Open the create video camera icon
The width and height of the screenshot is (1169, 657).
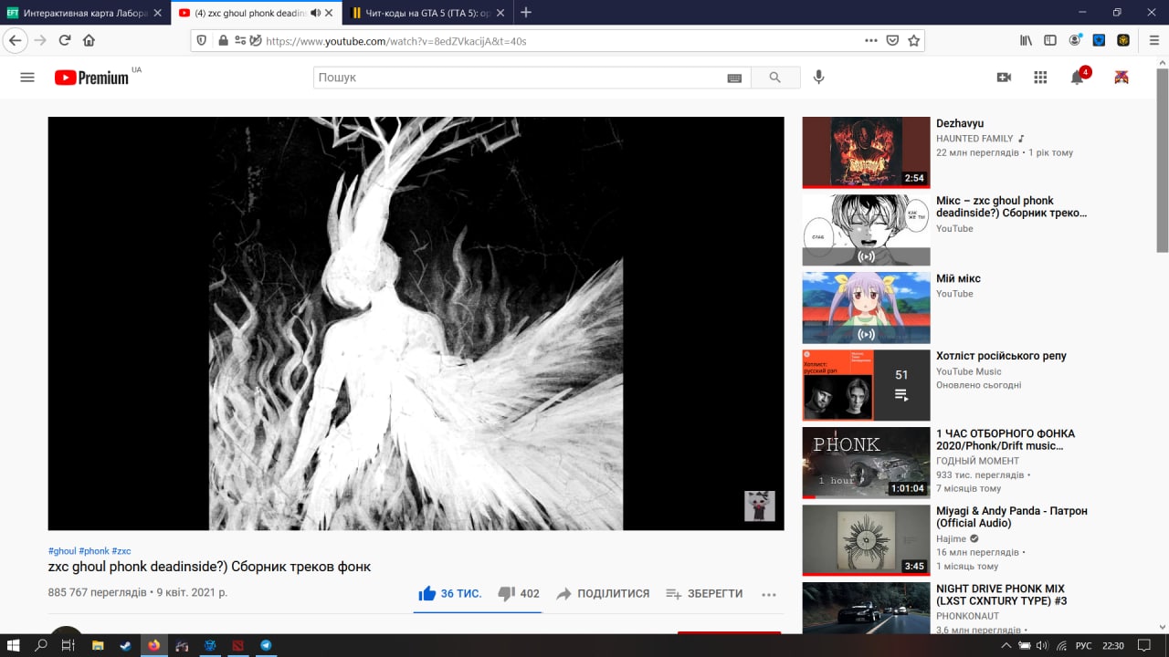pyautogui.click(x=1004, y=78)
